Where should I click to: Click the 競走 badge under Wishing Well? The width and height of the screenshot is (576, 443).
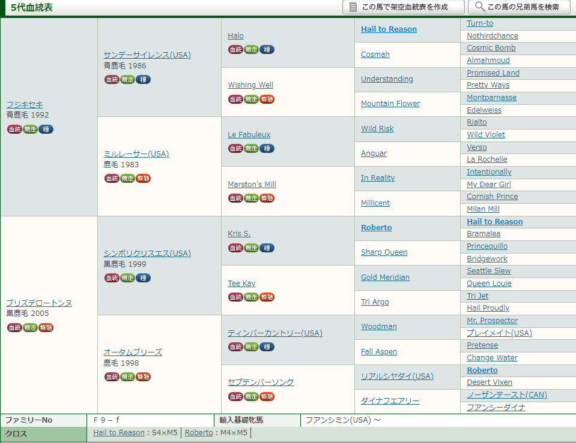point(252,100)
